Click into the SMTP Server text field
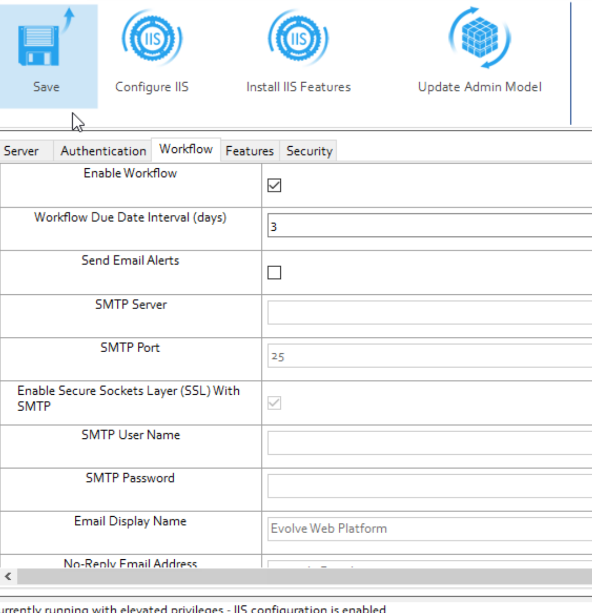592x613 pixels. click(429, 313)
